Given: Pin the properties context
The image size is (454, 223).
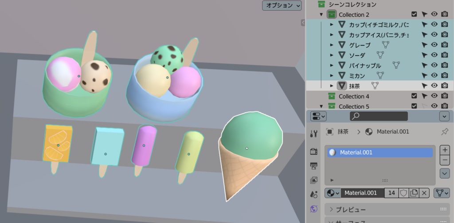Looking at the screenshot, I should tap(445, 132).
